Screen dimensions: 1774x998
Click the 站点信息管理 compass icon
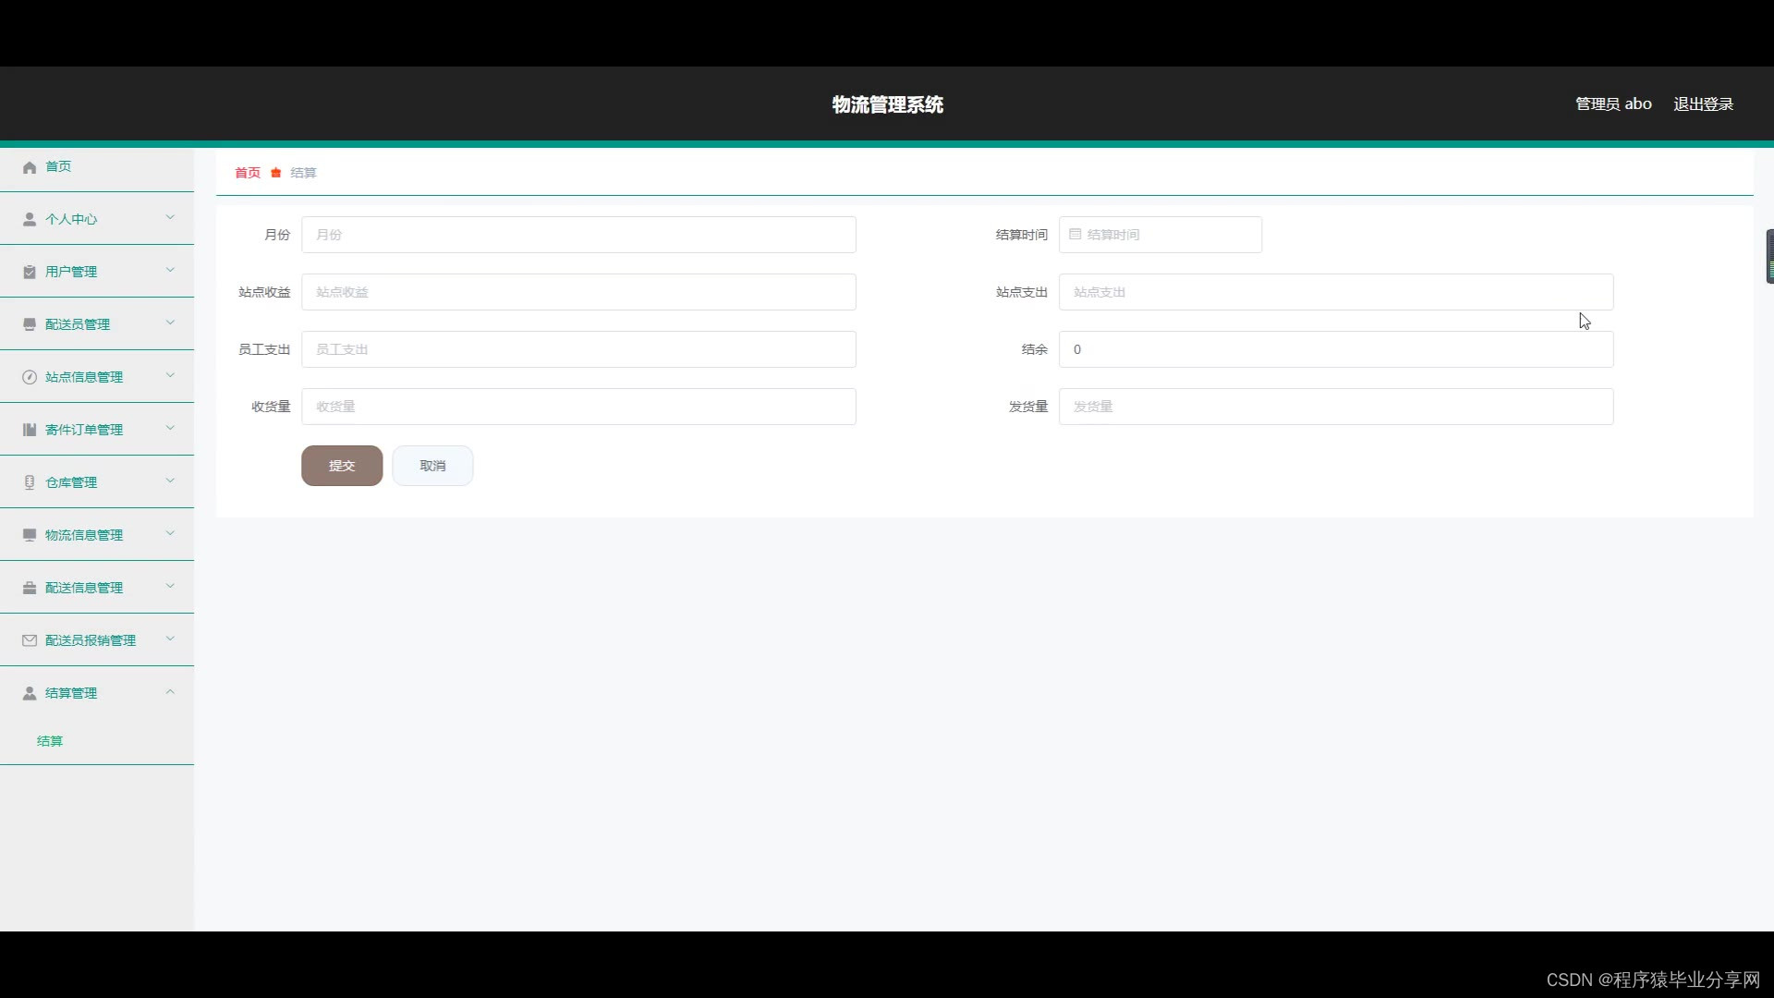pos(30,377)
